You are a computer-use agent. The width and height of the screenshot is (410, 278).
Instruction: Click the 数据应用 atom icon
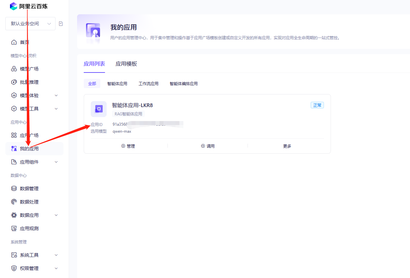click(14, 215)
